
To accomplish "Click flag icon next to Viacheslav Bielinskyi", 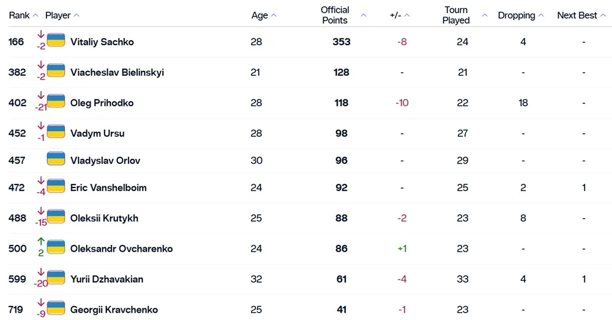I will 56,71.
